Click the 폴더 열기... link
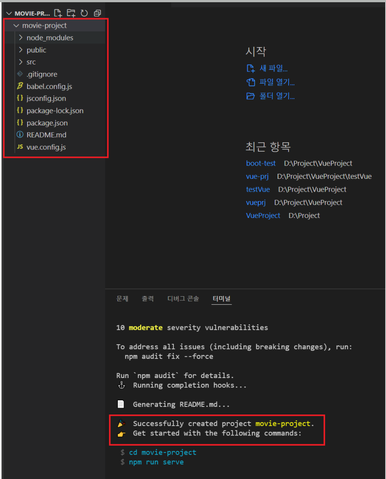This screenshot has width=386, height=479. click(277, 96)
